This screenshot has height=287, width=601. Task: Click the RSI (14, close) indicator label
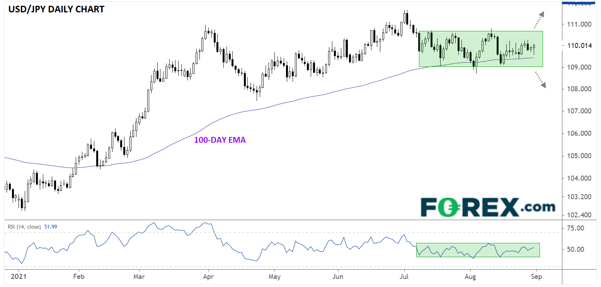tap(24, 227)
